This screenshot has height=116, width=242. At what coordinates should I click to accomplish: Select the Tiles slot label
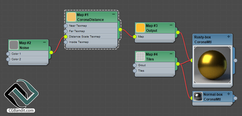[141, 71]
